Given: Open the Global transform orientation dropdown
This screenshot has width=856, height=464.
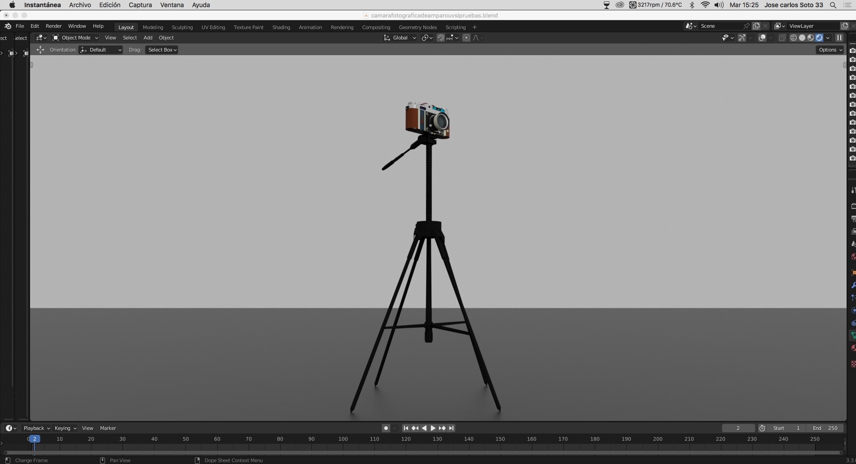Looking at the screenshot, I should [400, 38].
